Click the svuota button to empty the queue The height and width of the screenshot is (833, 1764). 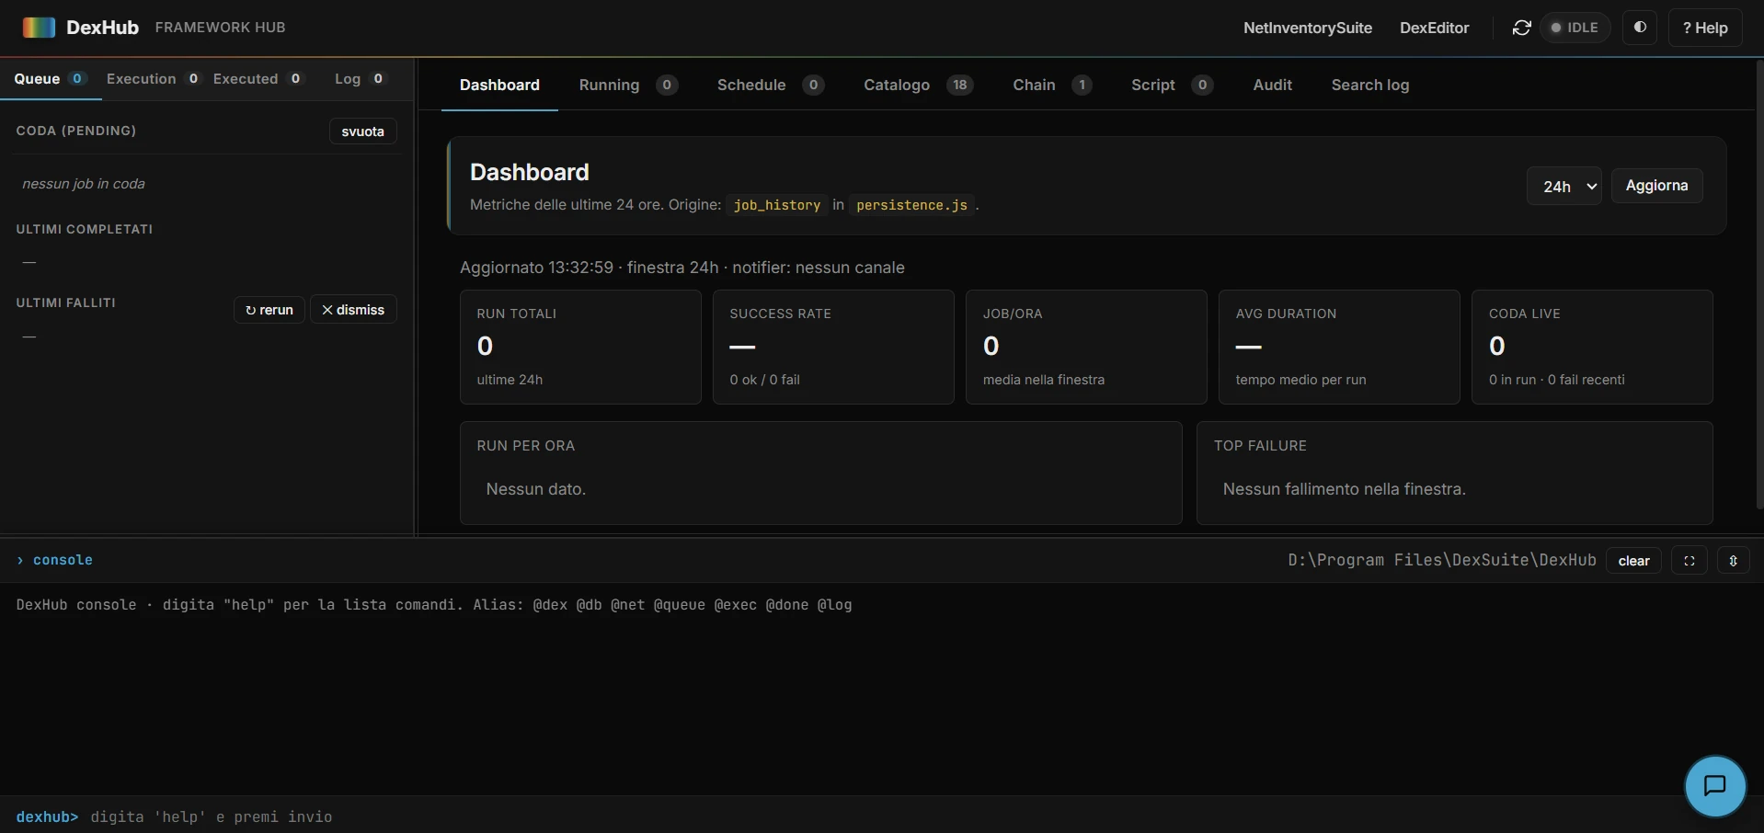coord(362,131)
